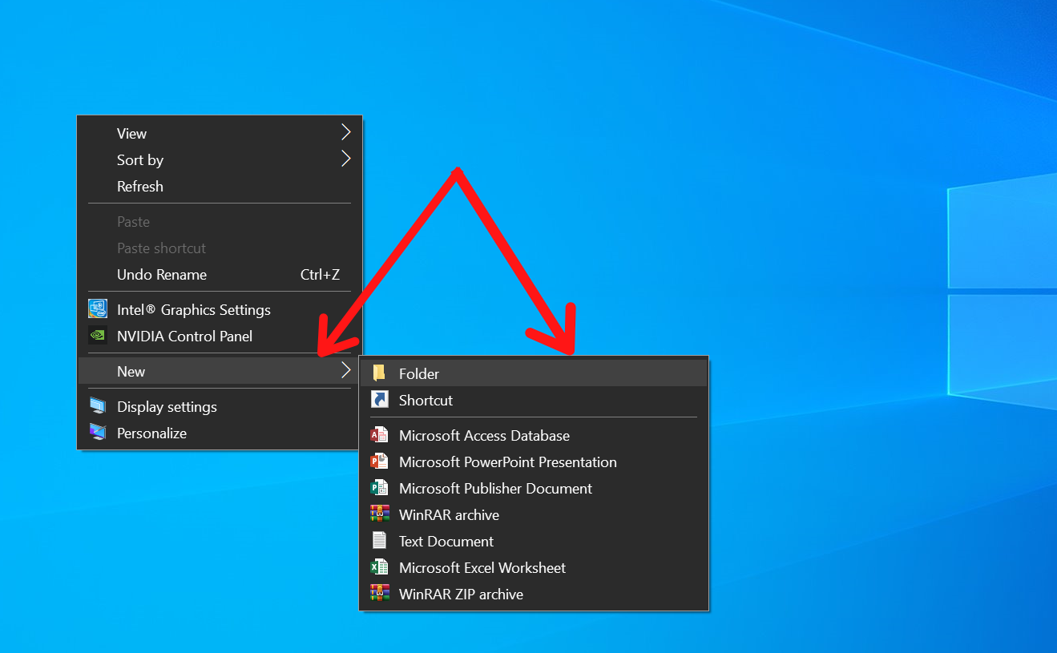This screenshot has height=653, width=1057.
Task: Click the Intel Graphics Settings icon
Action: coord(97,308)
